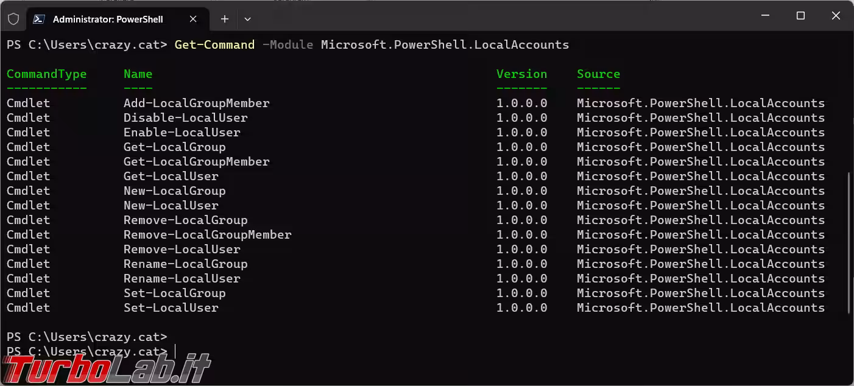Click the Set-LocalUser cmdlet name
Viewport: 854px width, 386px height.
coord(171,307)
